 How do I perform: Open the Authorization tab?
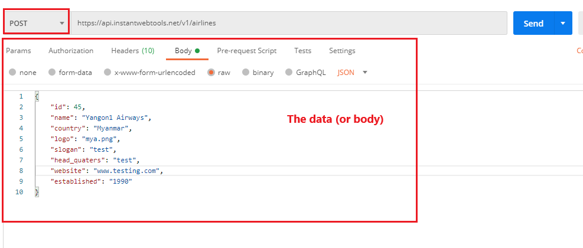coord(71,51)
